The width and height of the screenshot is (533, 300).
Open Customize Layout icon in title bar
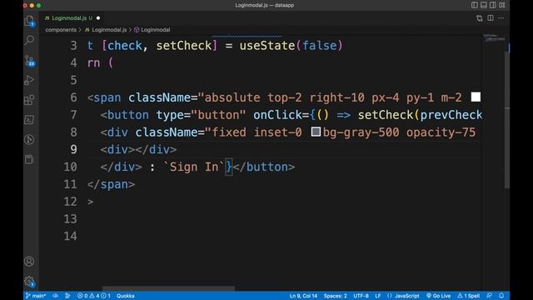click(502, 5)
